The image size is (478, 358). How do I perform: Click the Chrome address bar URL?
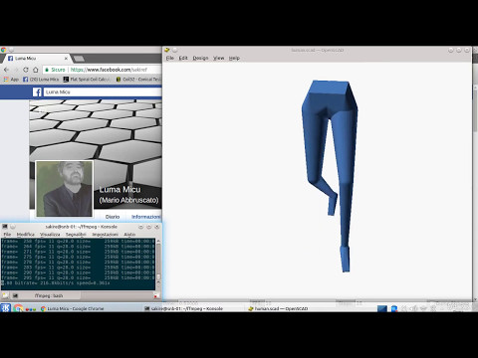[x=109, y=70]
